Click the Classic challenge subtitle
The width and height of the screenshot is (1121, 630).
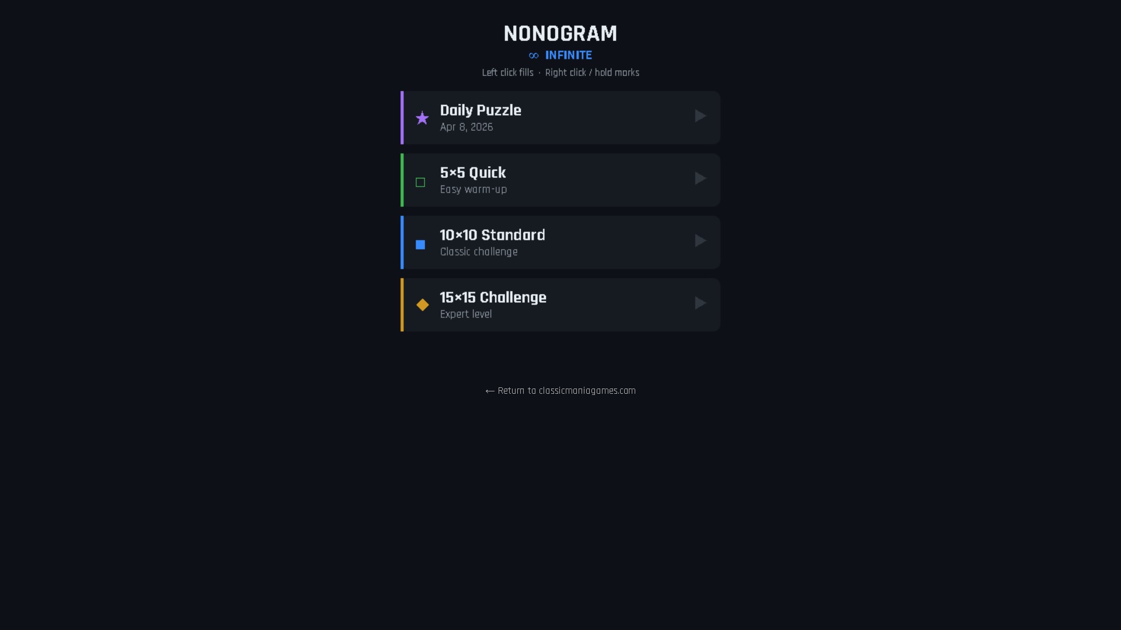click(x=478, y=252)
